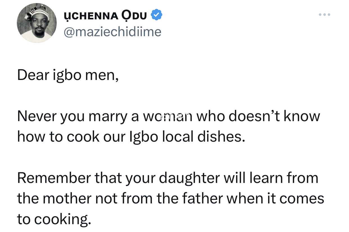Viewport: 349px width, 232px height.
Task: Click the final line "to cooking."
Action: click(x=54, y=219)
